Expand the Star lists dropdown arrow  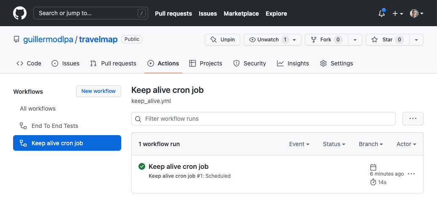click(x=416, y=40)
